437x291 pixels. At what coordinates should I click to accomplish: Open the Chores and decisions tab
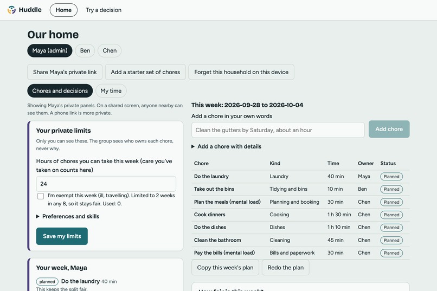tap(60, 91)
